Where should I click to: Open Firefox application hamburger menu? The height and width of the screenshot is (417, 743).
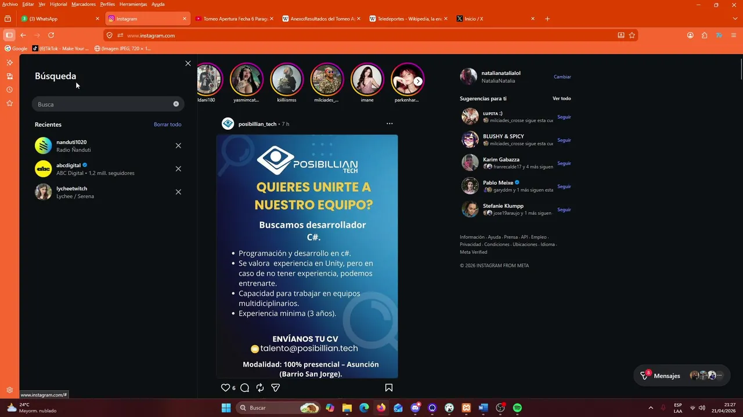[734, 35]
